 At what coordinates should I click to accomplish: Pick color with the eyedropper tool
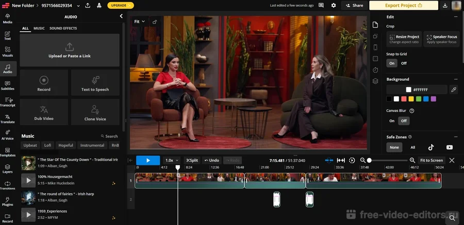(454, 90)
